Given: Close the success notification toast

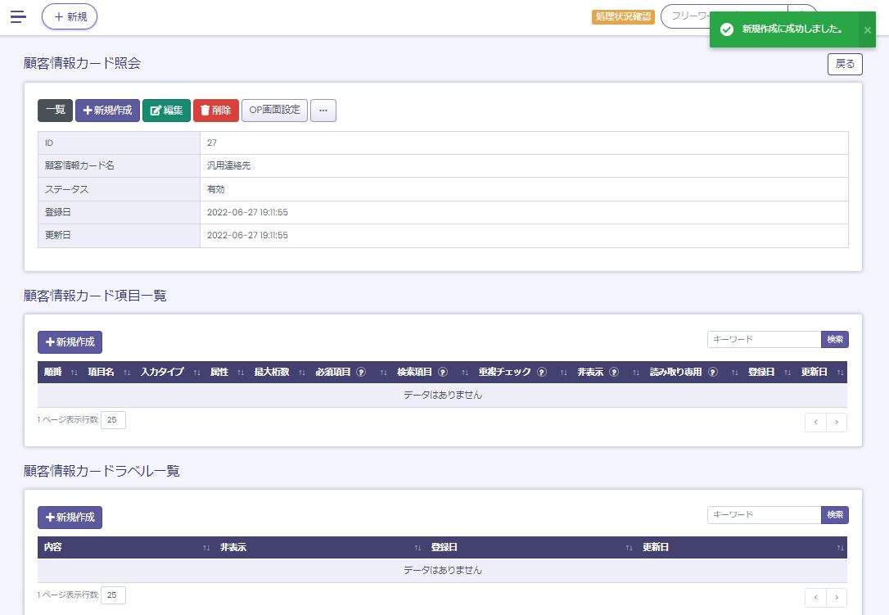Looking at the screenshot, I should (x=868, y=29).
